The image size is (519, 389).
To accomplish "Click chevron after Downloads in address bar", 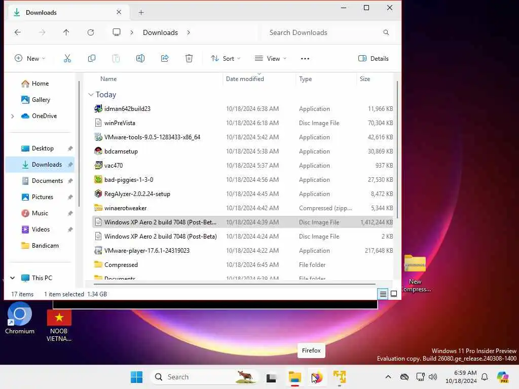I will coord(189,32).
